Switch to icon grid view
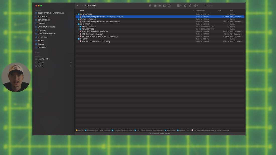This screenshot has height=155, width=276. coord(155,6)
